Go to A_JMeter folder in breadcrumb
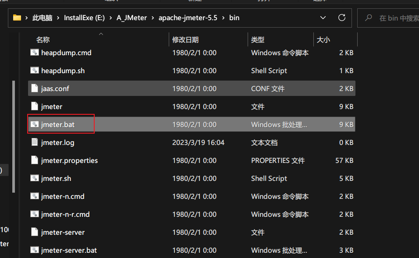Screen dimensions: 419x258 (x=131, y=18)
